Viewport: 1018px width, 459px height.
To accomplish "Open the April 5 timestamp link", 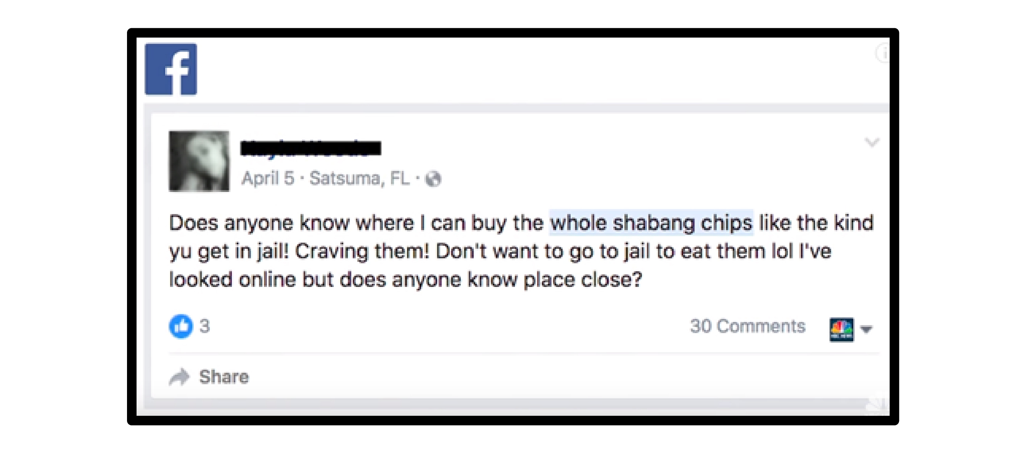I will coord(268,178).
